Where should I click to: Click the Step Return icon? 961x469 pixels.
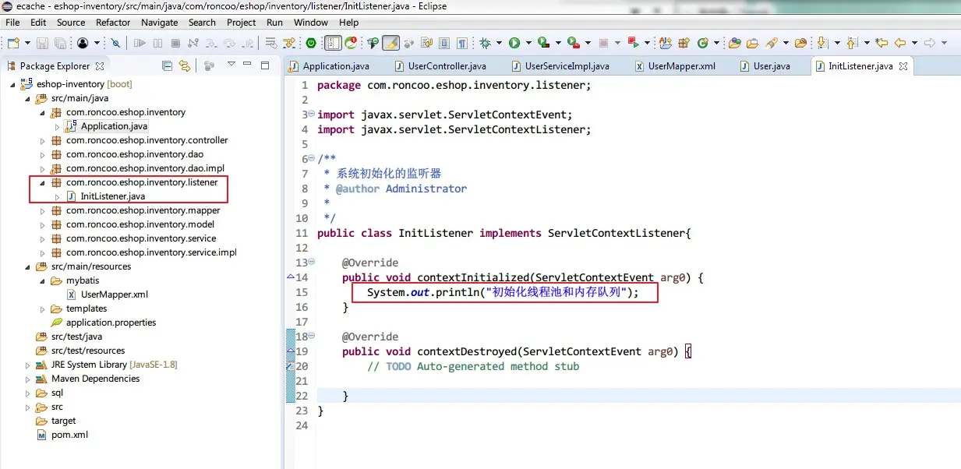pos(248,43)
